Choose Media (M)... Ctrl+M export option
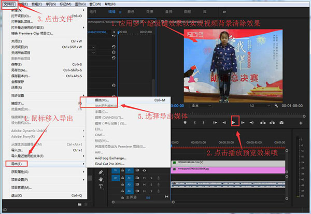The image size is (311, 214). coord(129,100)
